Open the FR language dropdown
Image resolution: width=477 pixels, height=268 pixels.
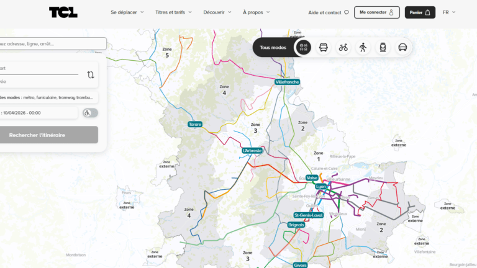pyautogui.click(x=448, y=12)
